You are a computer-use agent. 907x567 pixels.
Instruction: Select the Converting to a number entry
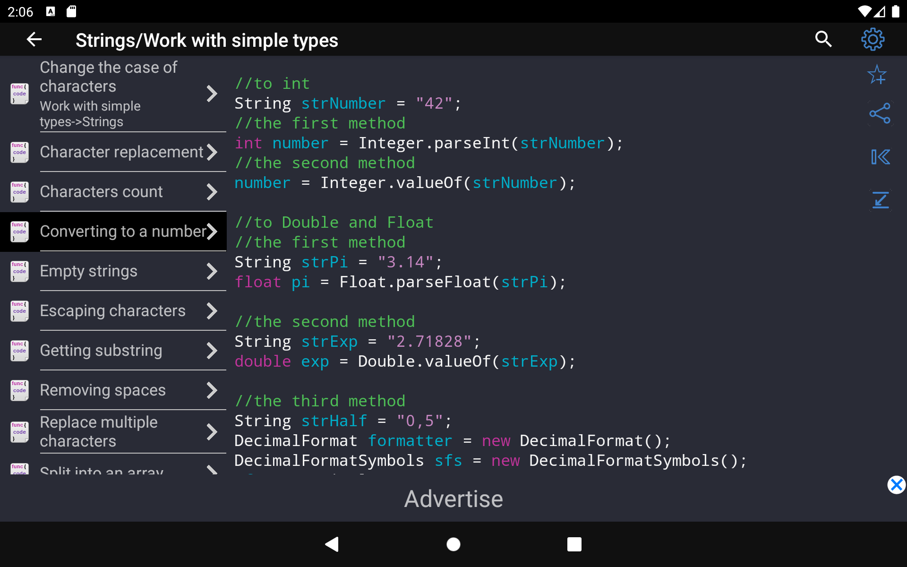click(x=113, y=232)
